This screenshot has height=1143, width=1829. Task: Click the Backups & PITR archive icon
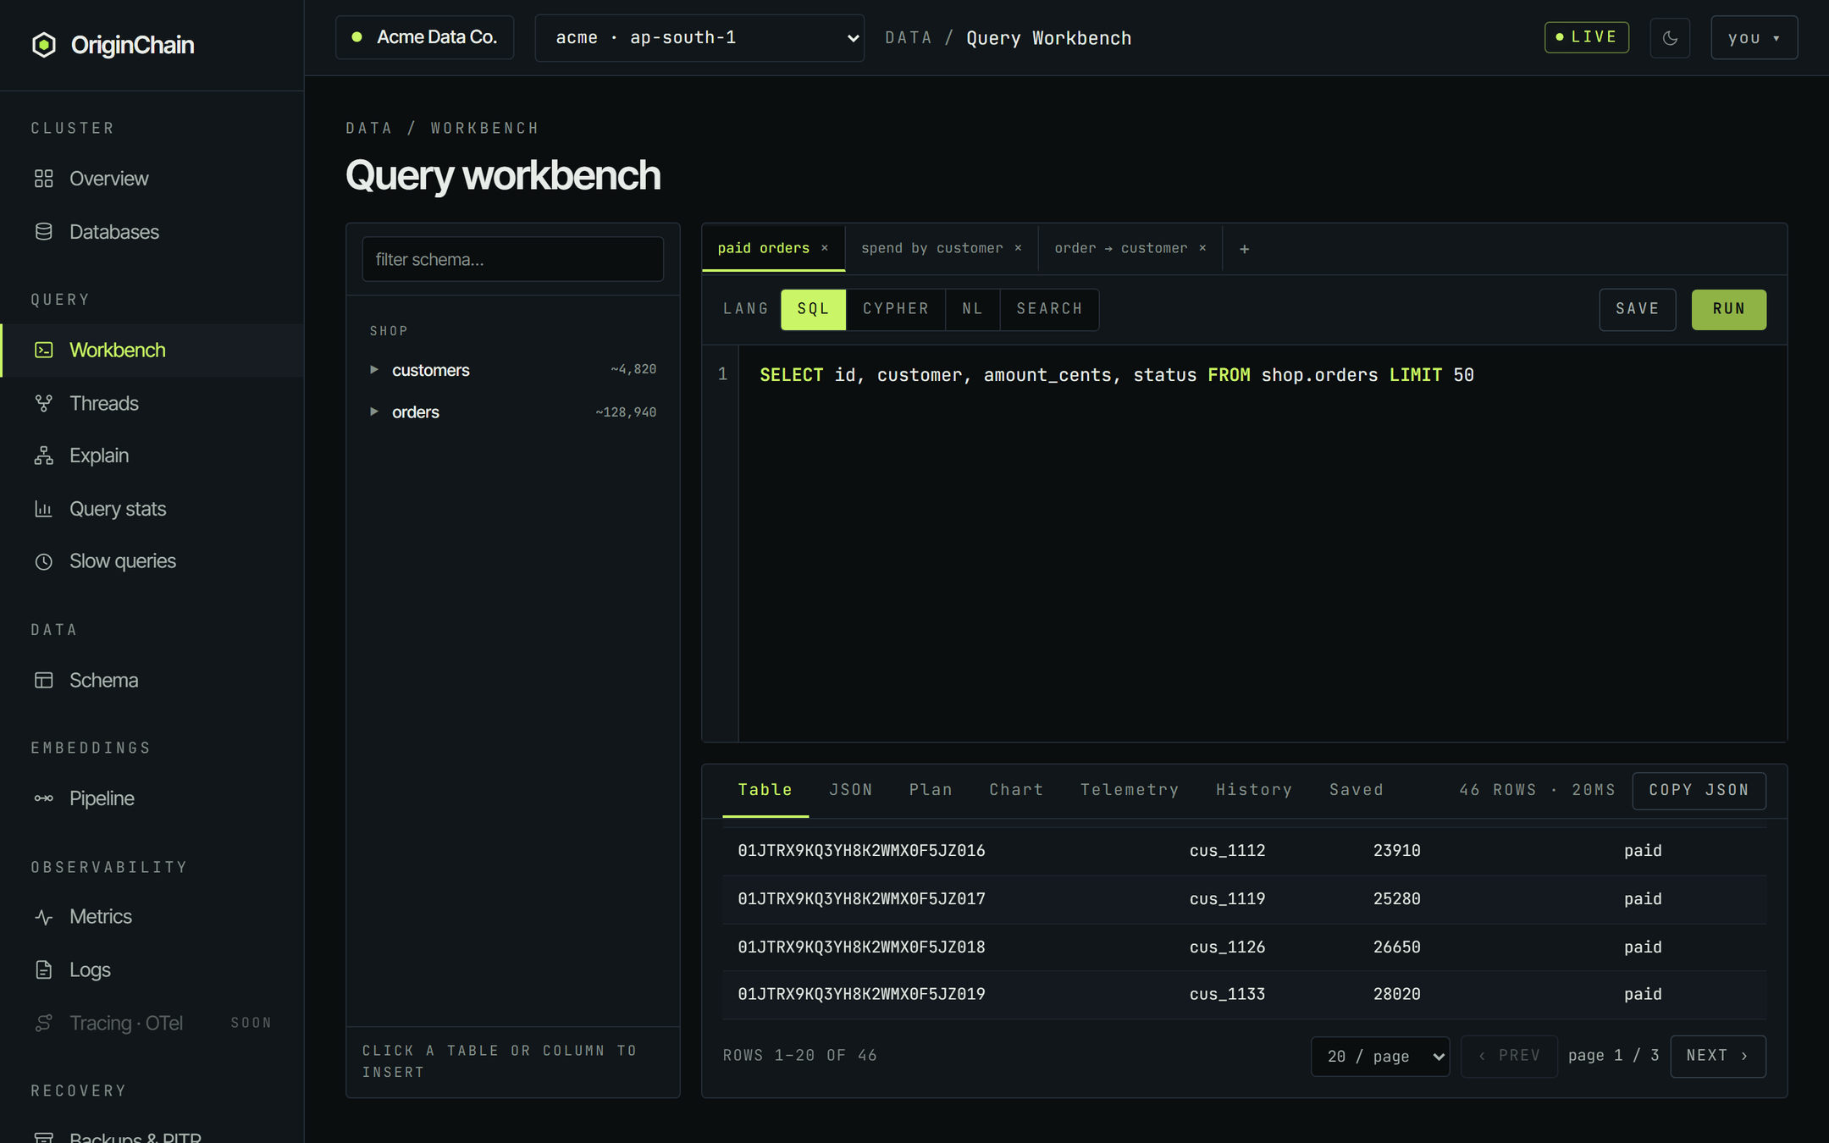(x=44, y=1137)
